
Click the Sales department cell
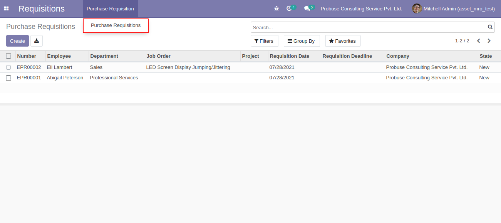click(x=96, y=67)
